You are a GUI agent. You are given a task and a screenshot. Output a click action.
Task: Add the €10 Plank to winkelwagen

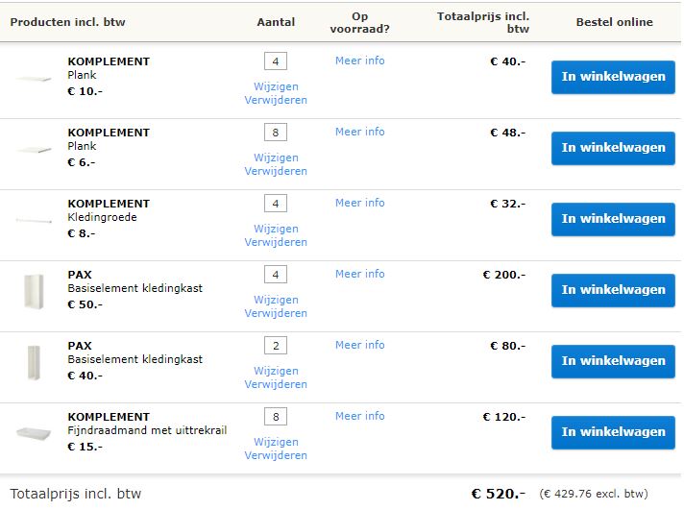(613, 77)
